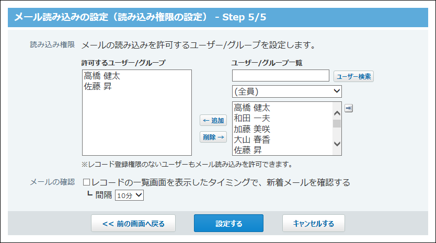The image size is (436, 243).
Task: Click the user list scrollbar down arrow
Action: pyautogui.click(x=337, y=144)
